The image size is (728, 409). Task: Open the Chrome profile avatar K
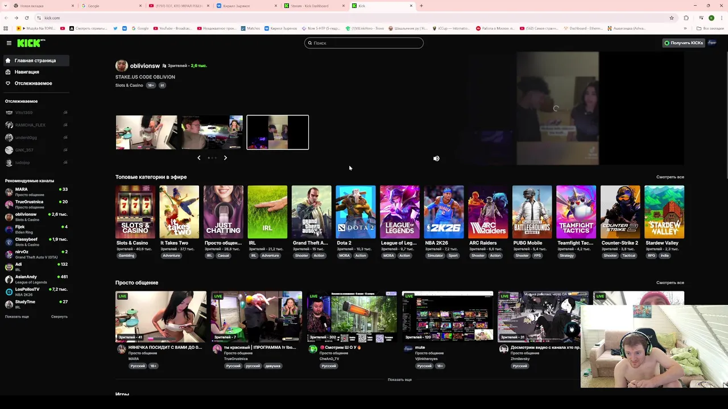tap(711, 18)
